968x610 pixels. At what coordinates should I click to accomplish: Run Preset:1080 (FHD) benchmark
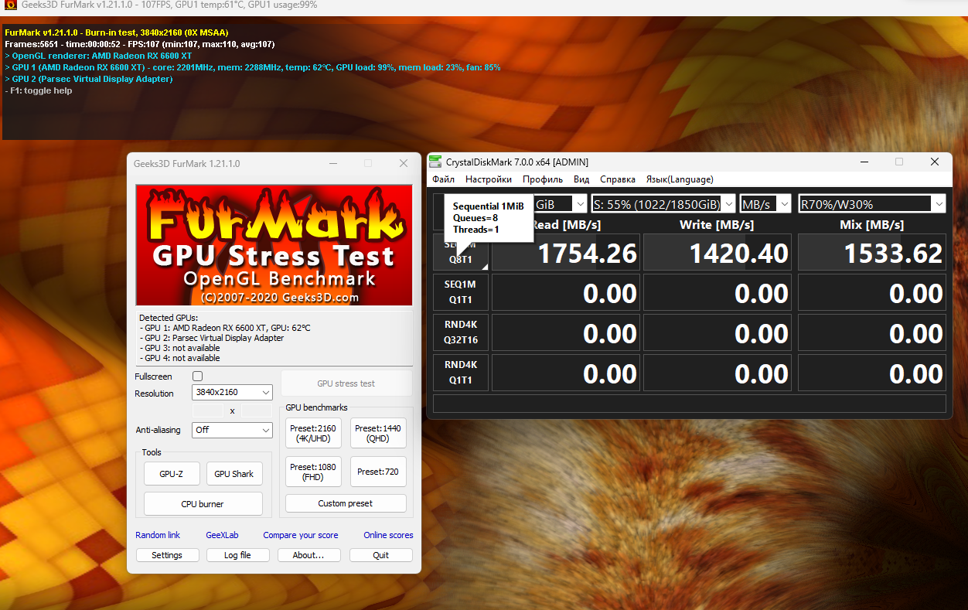[x=313, y=472]
